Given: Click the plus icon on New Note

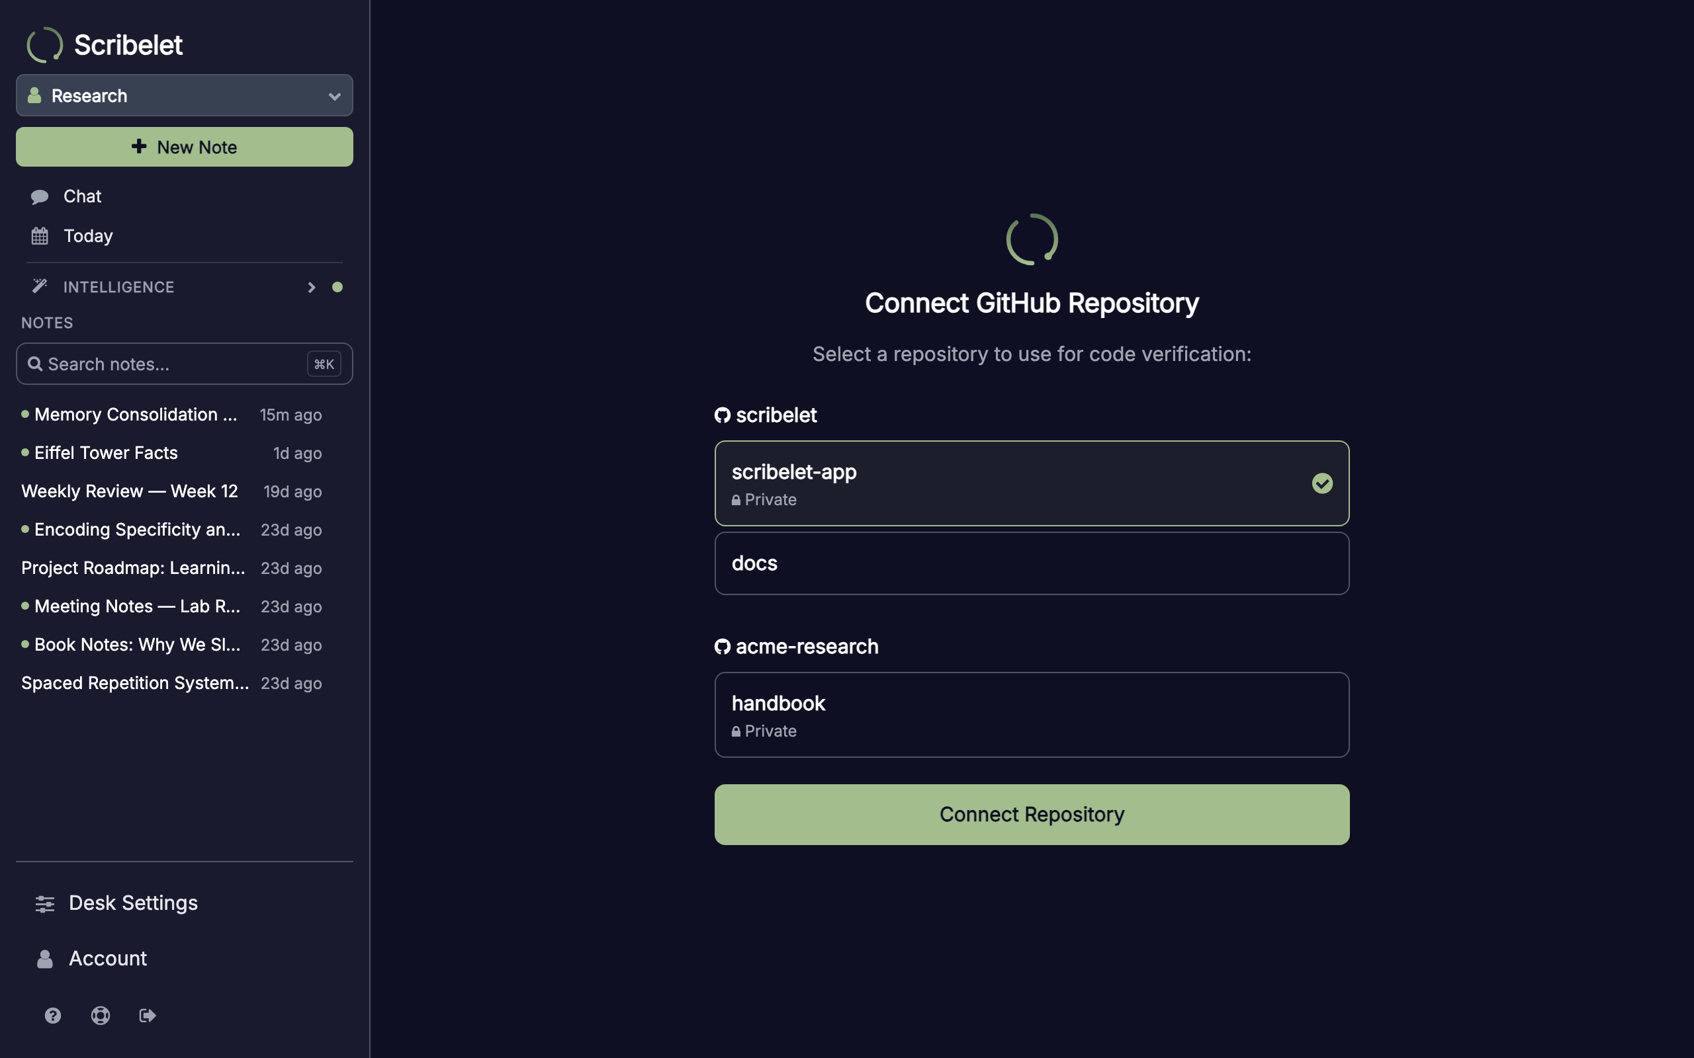Looking at the screenshot, I should click(x=140, y=146).
